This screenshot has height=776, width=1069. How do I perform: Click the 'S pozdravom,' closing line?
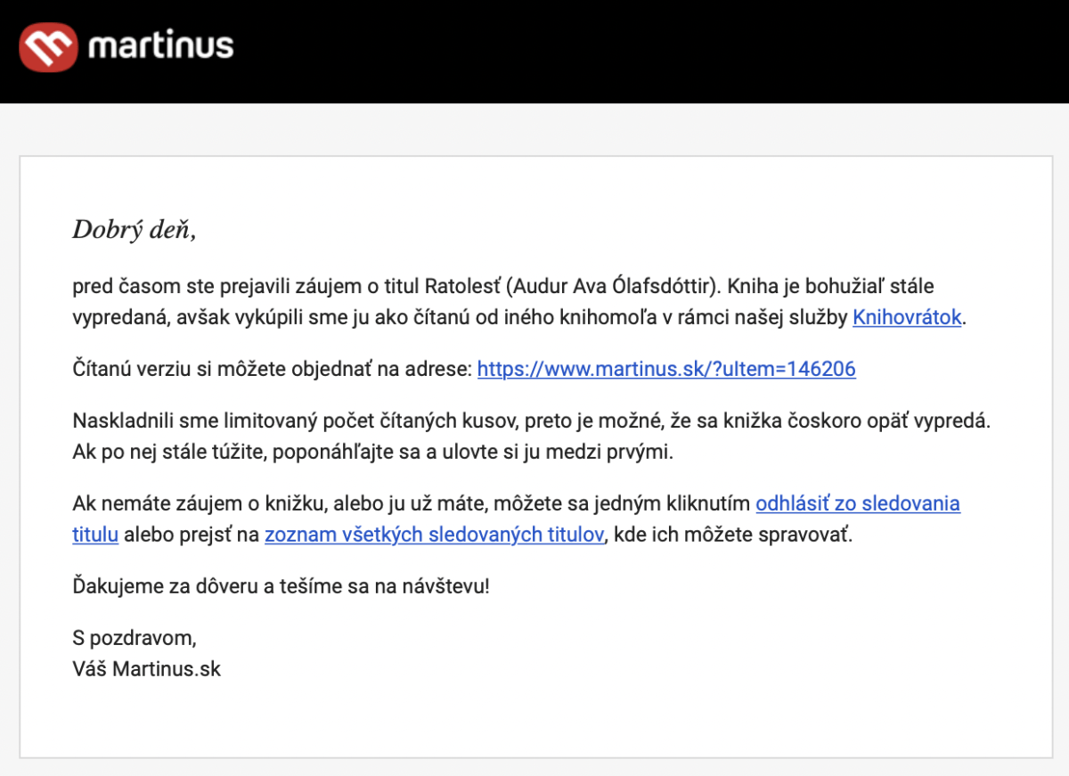[x=134, y=638]
